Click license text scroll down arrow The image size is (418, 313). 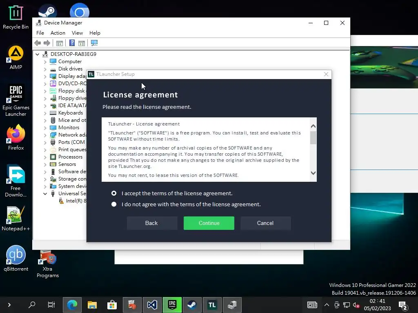pyautogui.click(x=313, y=173)
